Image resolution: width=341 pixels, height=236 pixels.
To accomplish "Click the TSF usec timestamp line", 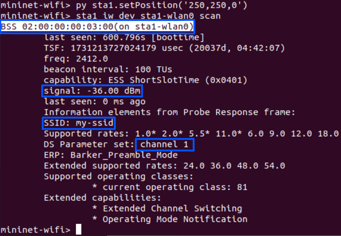I will coord(164,48).
